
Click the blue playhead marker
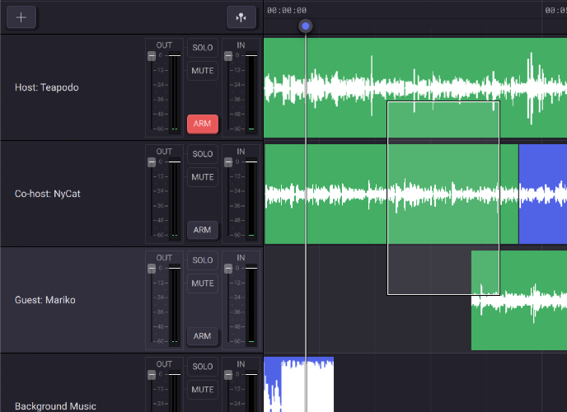[x=306, y=26]
